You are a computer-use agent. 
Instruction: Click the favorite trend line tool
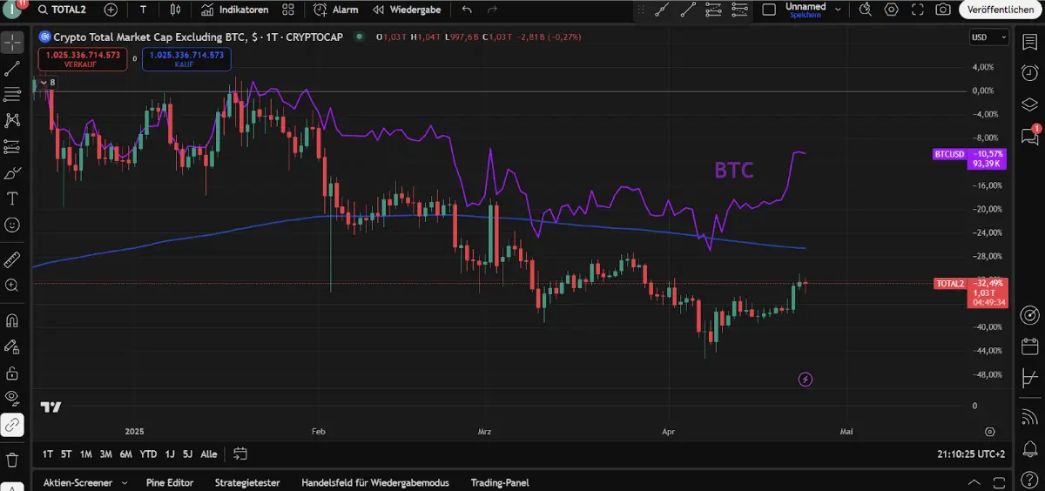pos(663,10)
